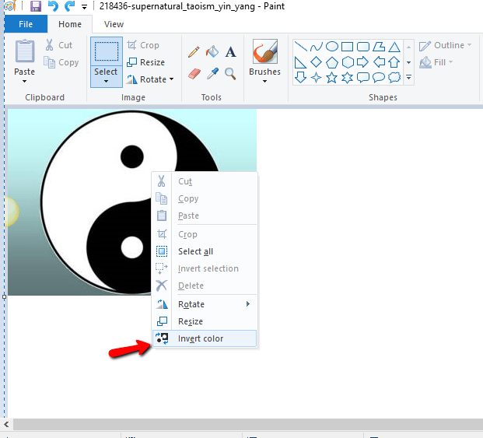Select the Eraser tool
Image resolution: width=483 pixels, height=438 pixels.
tap(194, 74)
